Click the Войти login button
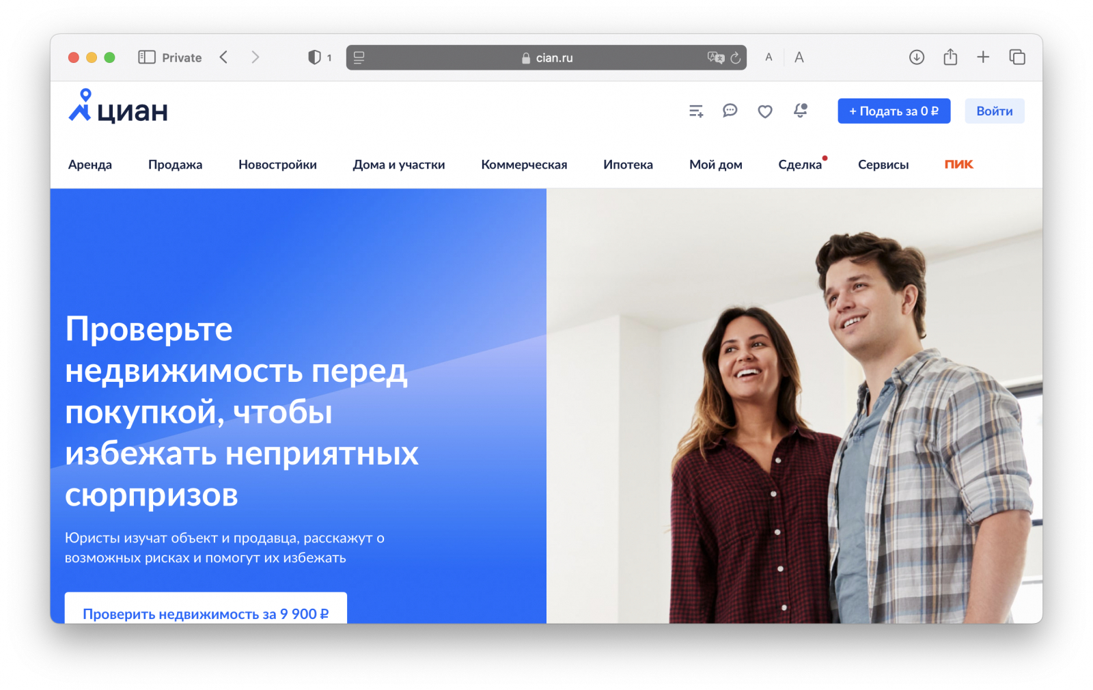Image resolution: width=1093 pixels, height=690 pixels. (x=994, y=111)
